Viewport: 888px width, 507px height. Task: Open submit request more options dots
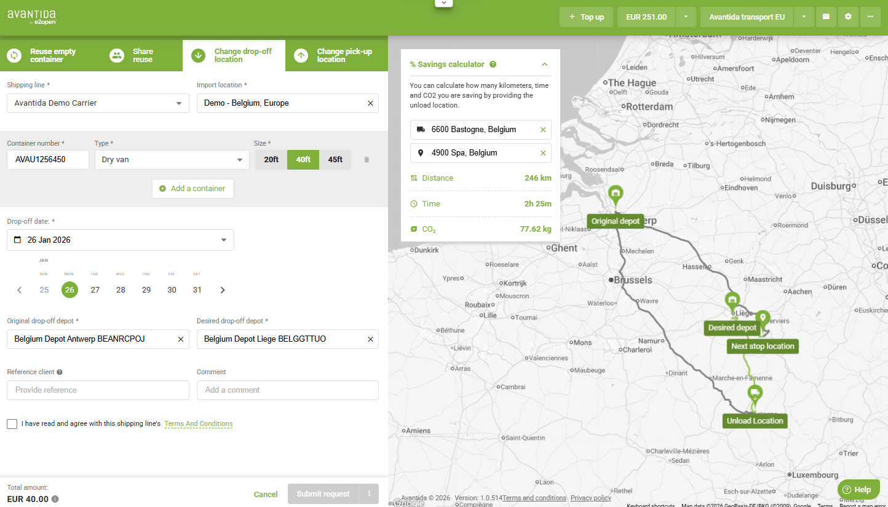click(369, 493)
